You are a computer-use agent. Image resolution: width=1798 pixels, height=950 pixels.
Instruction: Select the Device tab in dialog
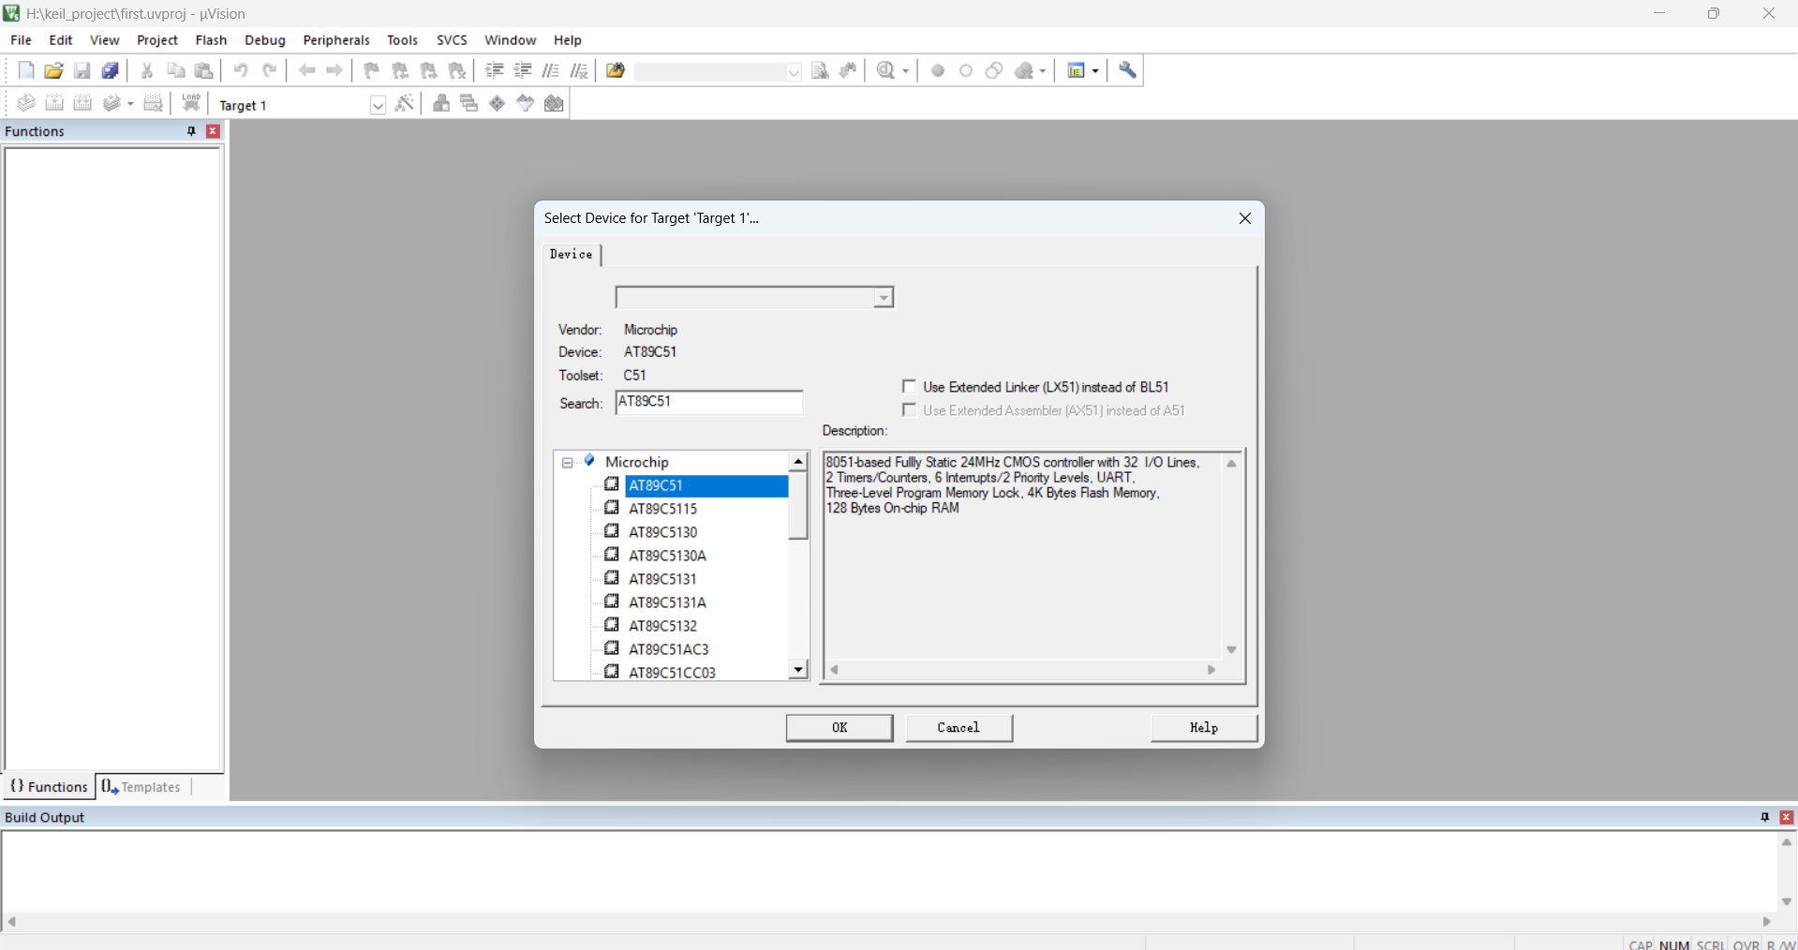click(x=572, y=255)
